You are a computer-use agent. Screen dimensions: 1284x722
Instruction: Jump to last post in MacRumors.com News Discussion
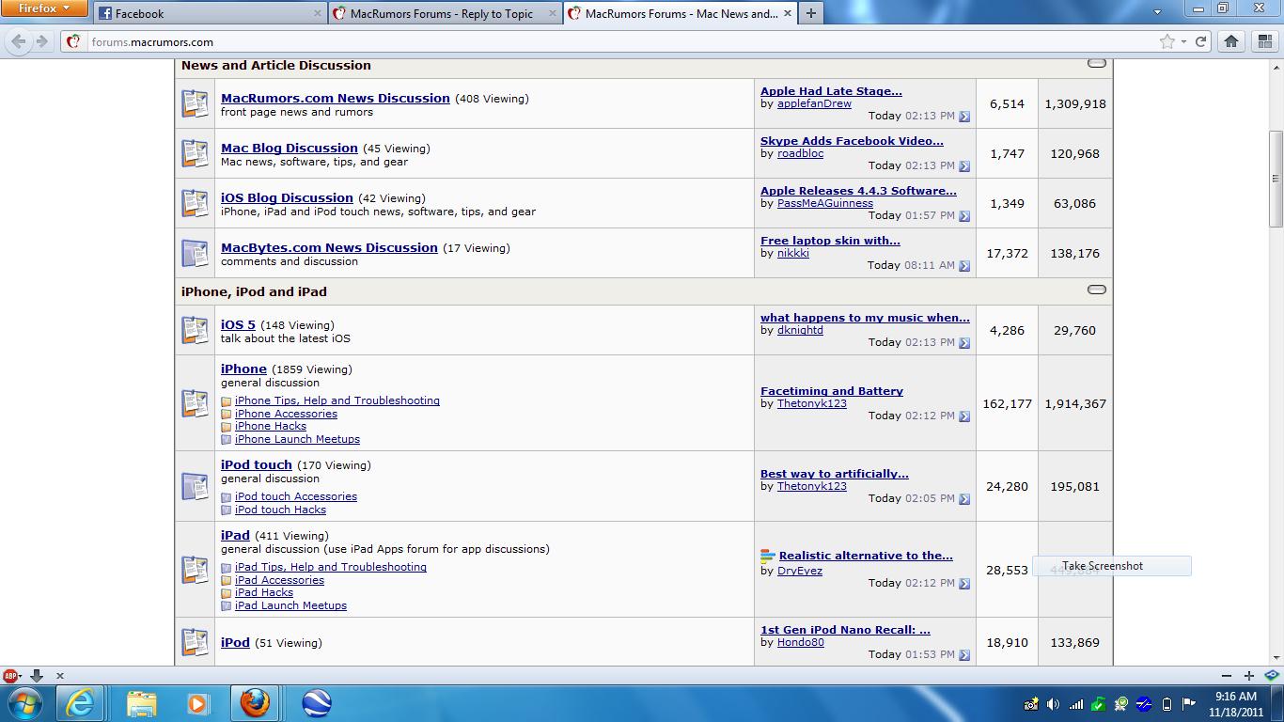pyautogui.click(x=964, y=117)
